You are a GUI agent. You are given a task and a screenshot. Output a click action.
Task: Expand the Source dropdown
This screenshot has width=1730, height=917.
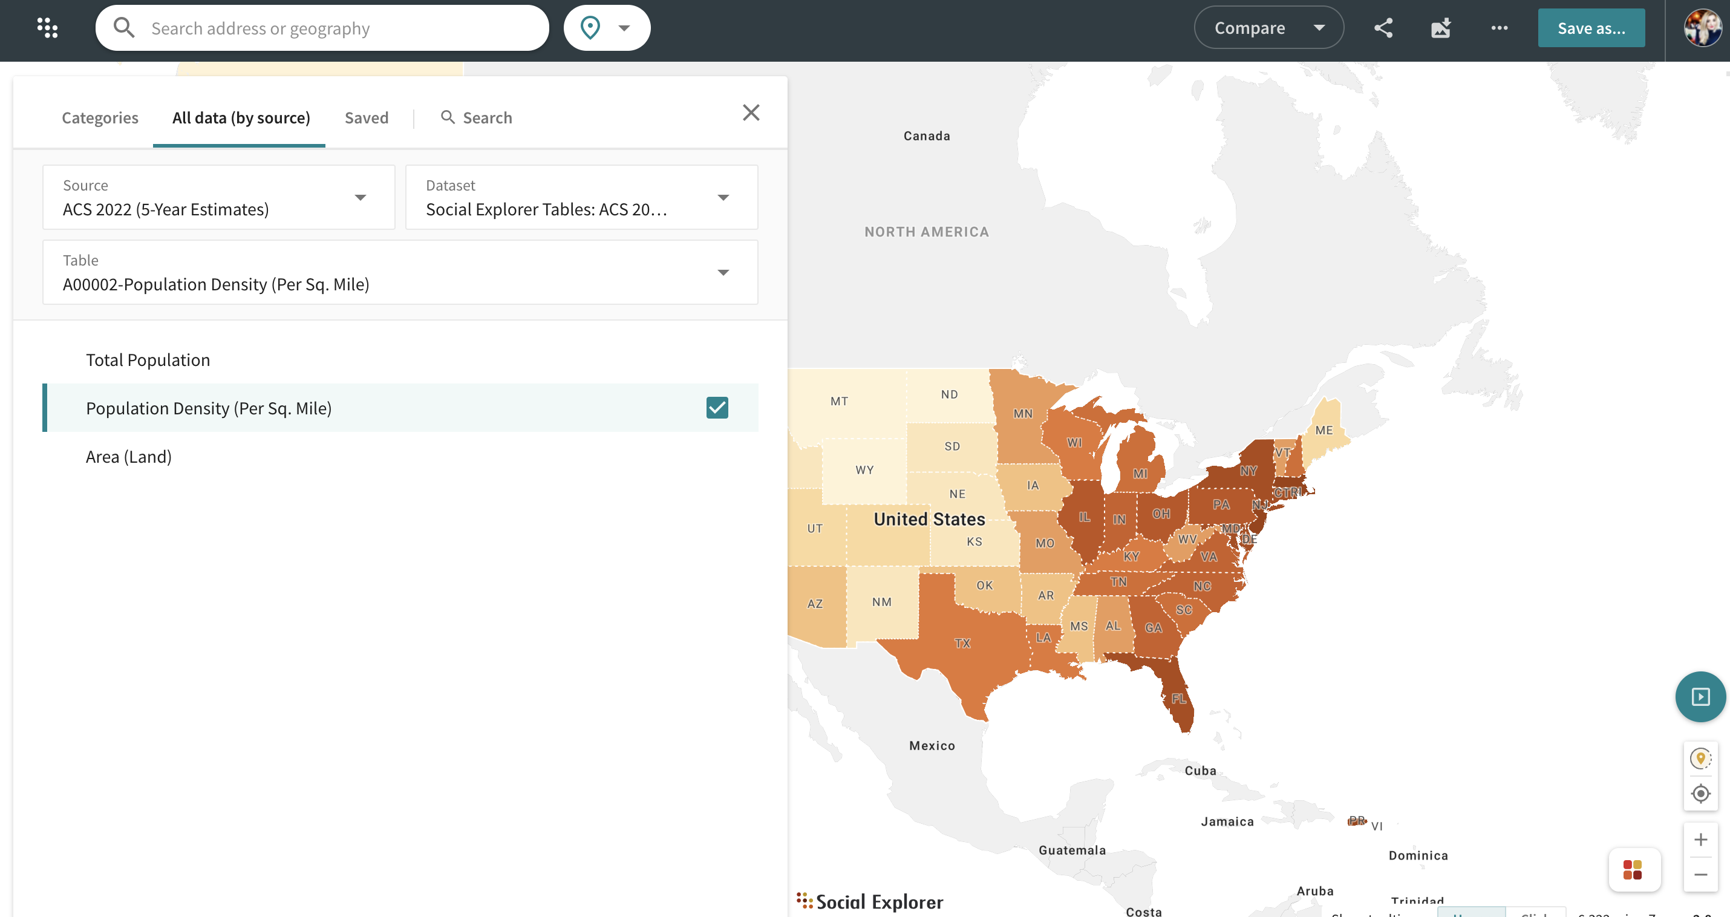coord(219,198)
